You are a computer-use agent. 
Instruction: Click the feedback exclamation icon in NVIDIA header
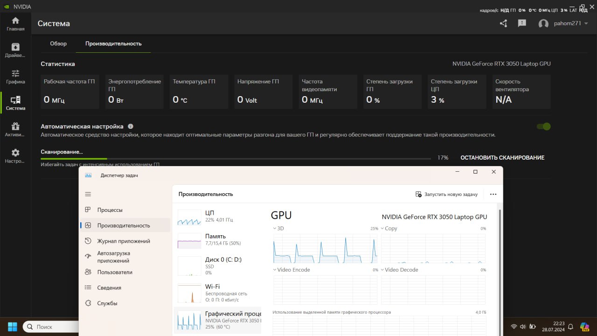coord(522,23)
